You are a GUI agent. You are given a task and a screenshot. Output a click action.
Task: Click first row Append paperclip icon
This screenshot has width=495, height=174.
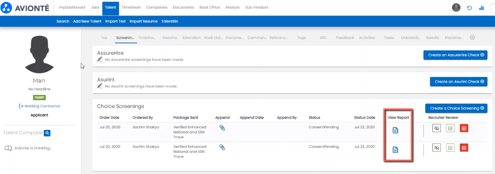(222, 128)
